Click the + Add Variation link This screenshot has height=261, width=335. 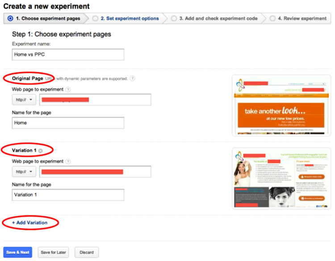(x=29, y=223)
